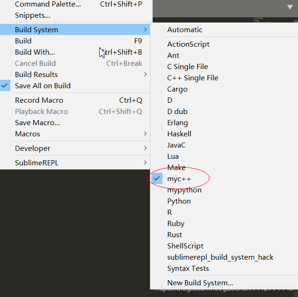Select D dub build system
The height and width of the screenshot is (297, 298).
point(224,112)
